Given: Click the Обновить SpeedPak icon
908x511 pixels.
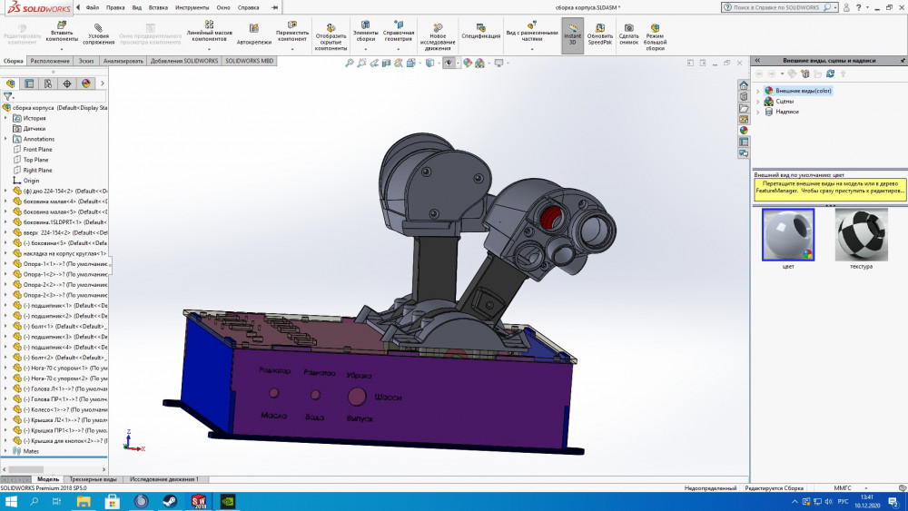Looking at the screenshot, I should (x=600, y=27).
